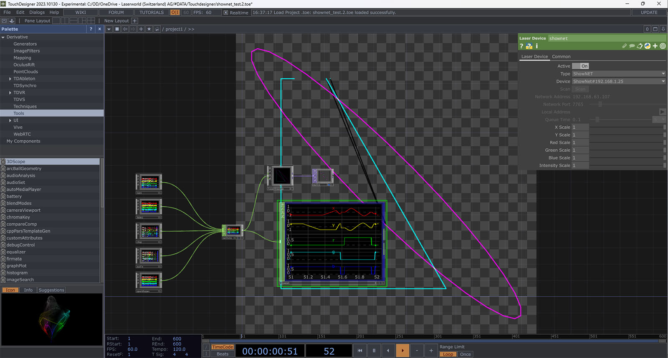The image size is (668, 358).
Task: Pause the timeline playback
Action: coord(374,350)
